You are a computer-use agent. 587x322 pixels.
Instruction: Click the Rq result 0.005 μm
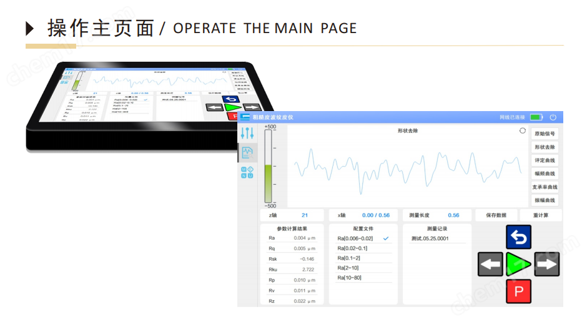click(x=304, y=249)
